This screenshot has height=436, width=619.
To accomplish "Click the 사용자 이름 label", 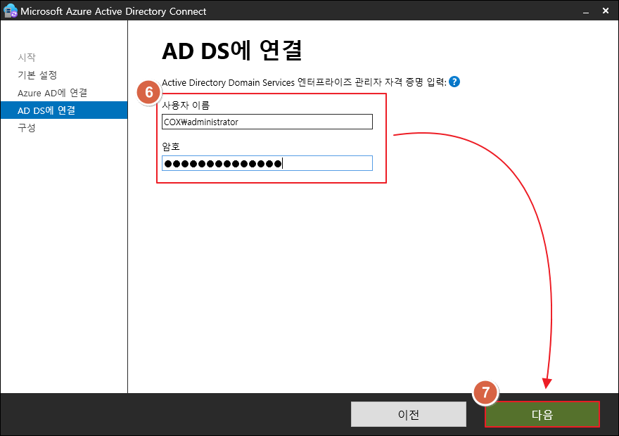I will click(186, 105).
